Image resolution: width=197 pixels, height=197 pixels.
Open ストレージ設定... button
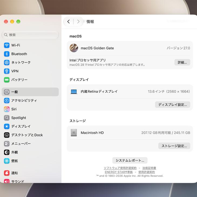click(x=174, y=146)
